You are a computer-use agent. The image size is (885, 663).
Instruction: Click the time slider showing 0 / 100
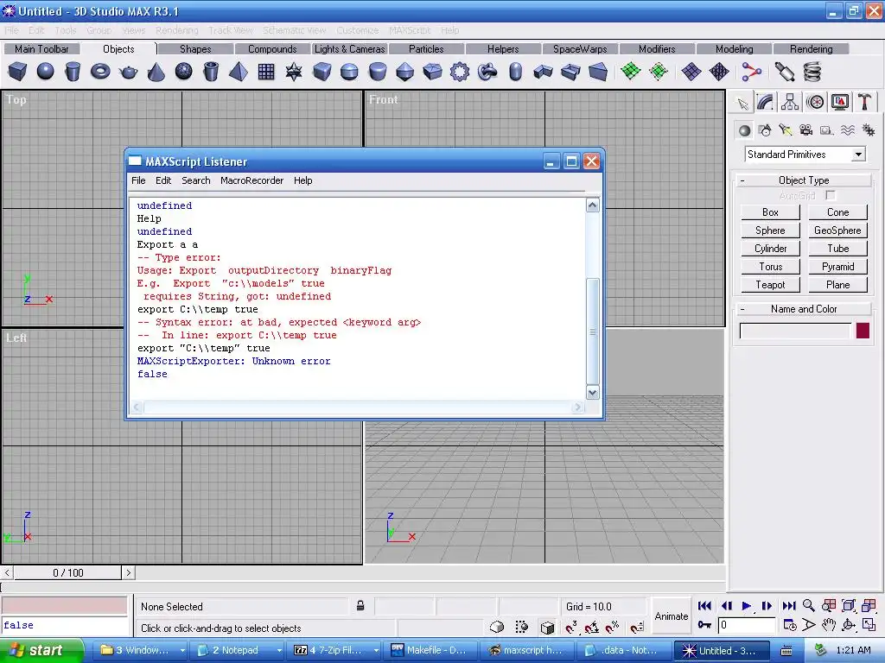tap(67, 573)
